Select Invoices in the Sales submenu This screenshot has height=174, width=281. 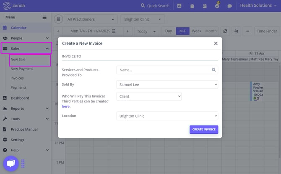pyautogui.click(x=17, y=78)
